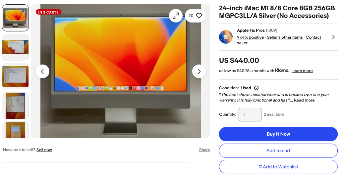Expand seller details chevron arrow

pos(333,37)
